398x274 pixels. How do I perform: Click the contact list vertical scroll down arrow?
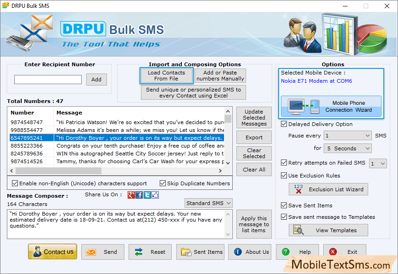pos(228,163)
